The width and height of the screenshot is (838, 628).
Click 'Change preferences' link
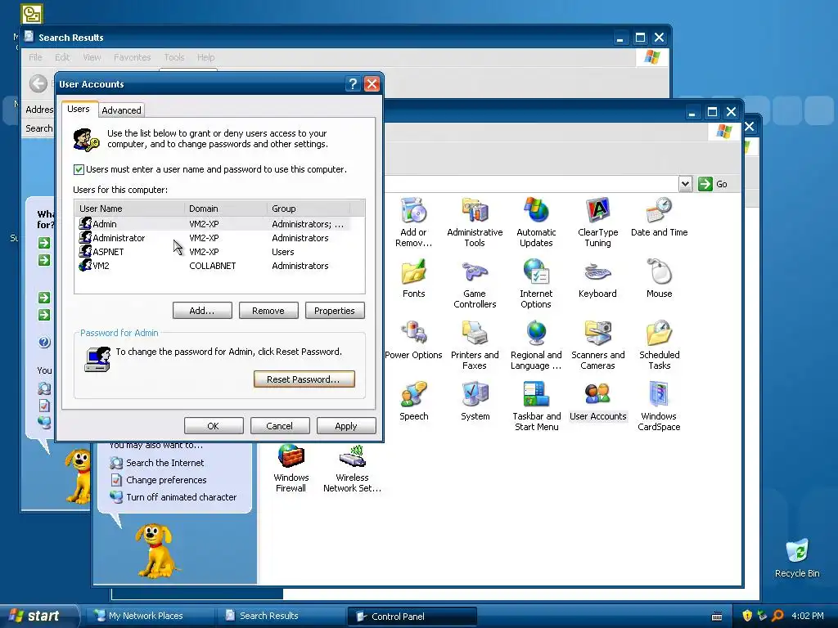point(166,479)
